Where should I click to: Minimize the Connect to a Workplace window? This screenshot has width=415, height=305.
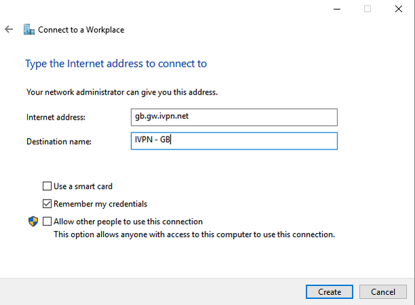[x=338, y=9]
